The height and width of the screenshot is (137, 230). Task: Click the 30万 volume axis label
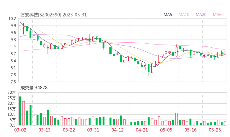(x=11, y=92)
